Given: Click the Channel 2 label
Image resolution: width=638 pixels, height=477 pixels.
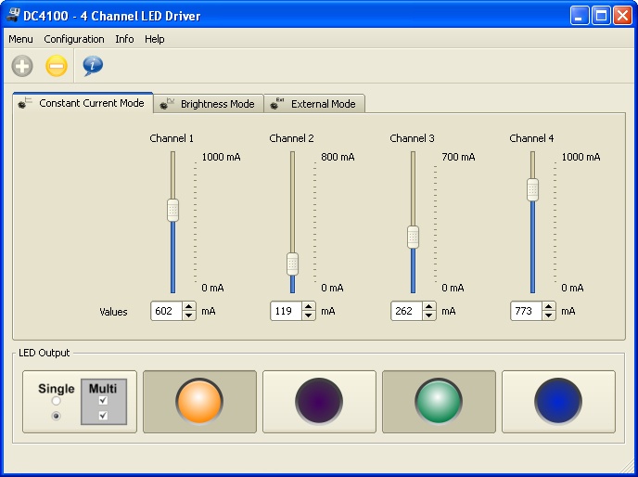Looking at the screenshot, I should coord(292,138).
